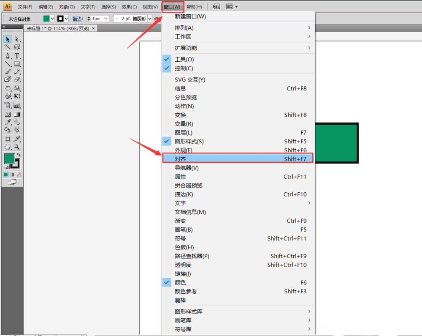Open the 编辑(E) menu
Viewport: 422px width, 336px height.
(x=46, y=7)
